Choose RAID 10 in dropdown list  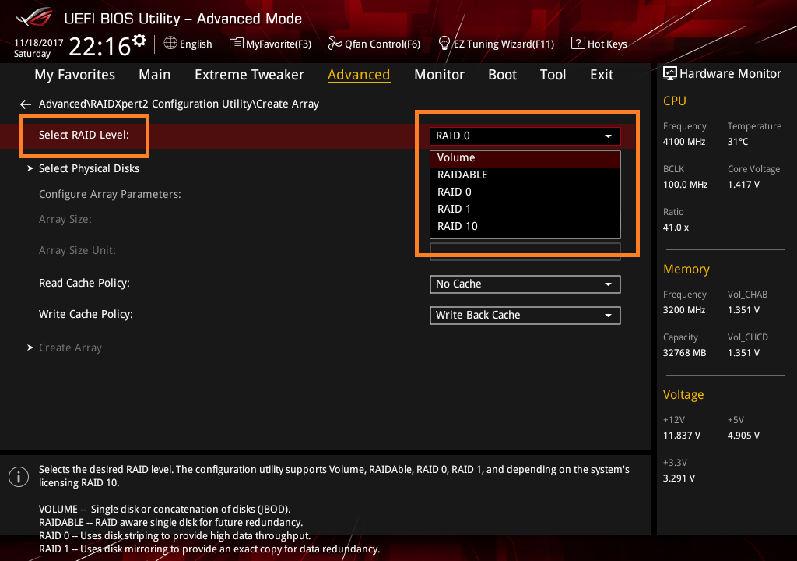[x=525, y=226]
